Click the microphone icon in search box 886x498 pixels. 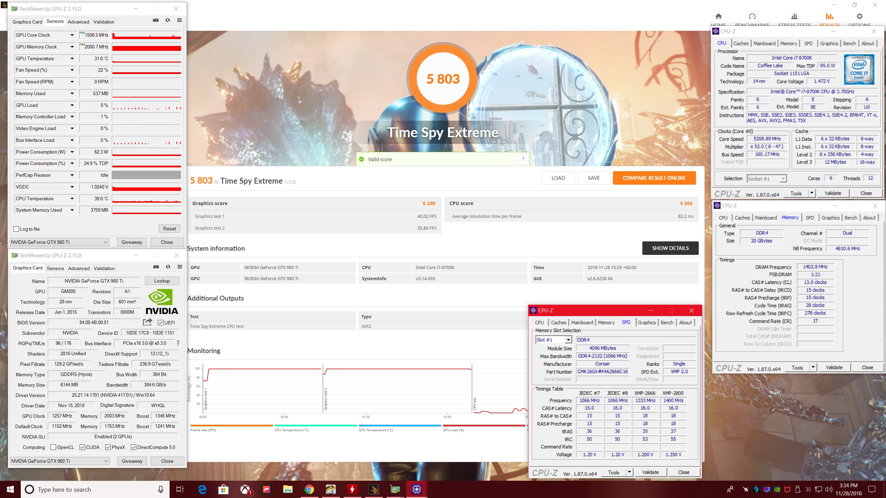pyautogui.click(x=161, y=489)
